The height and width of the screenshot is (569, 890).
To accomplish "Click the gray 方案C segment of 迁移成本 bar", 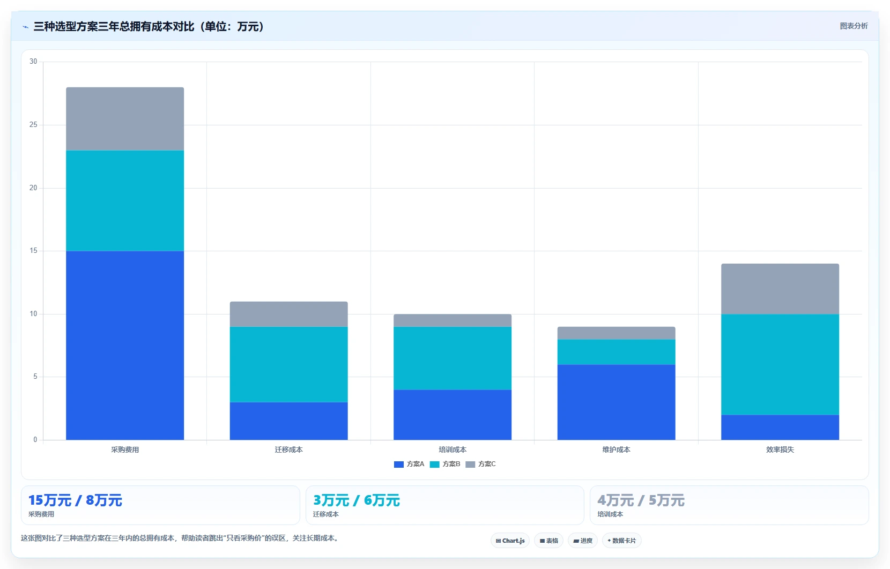I will coord(288,314).
